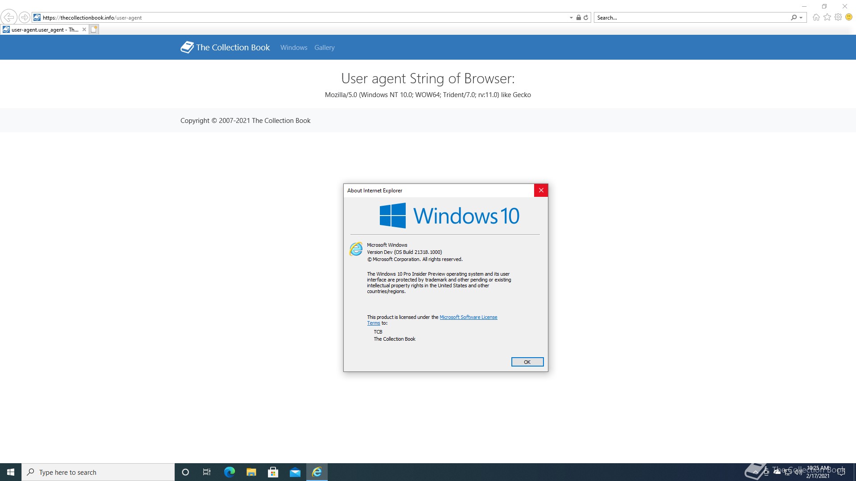Click the browser Forward arrow button
The image size is (856, 481).
[x=25, y=17]
